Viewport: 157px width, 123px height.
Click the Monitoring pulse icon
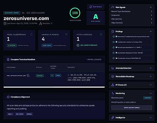coord(113,93)
